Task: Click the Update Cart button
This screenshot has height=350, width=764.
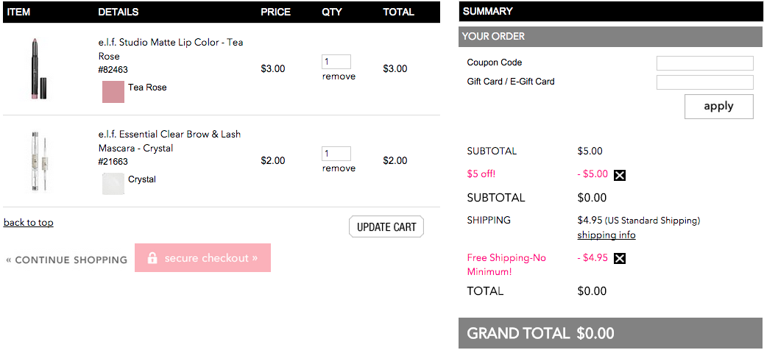Action: click(386, 227)
